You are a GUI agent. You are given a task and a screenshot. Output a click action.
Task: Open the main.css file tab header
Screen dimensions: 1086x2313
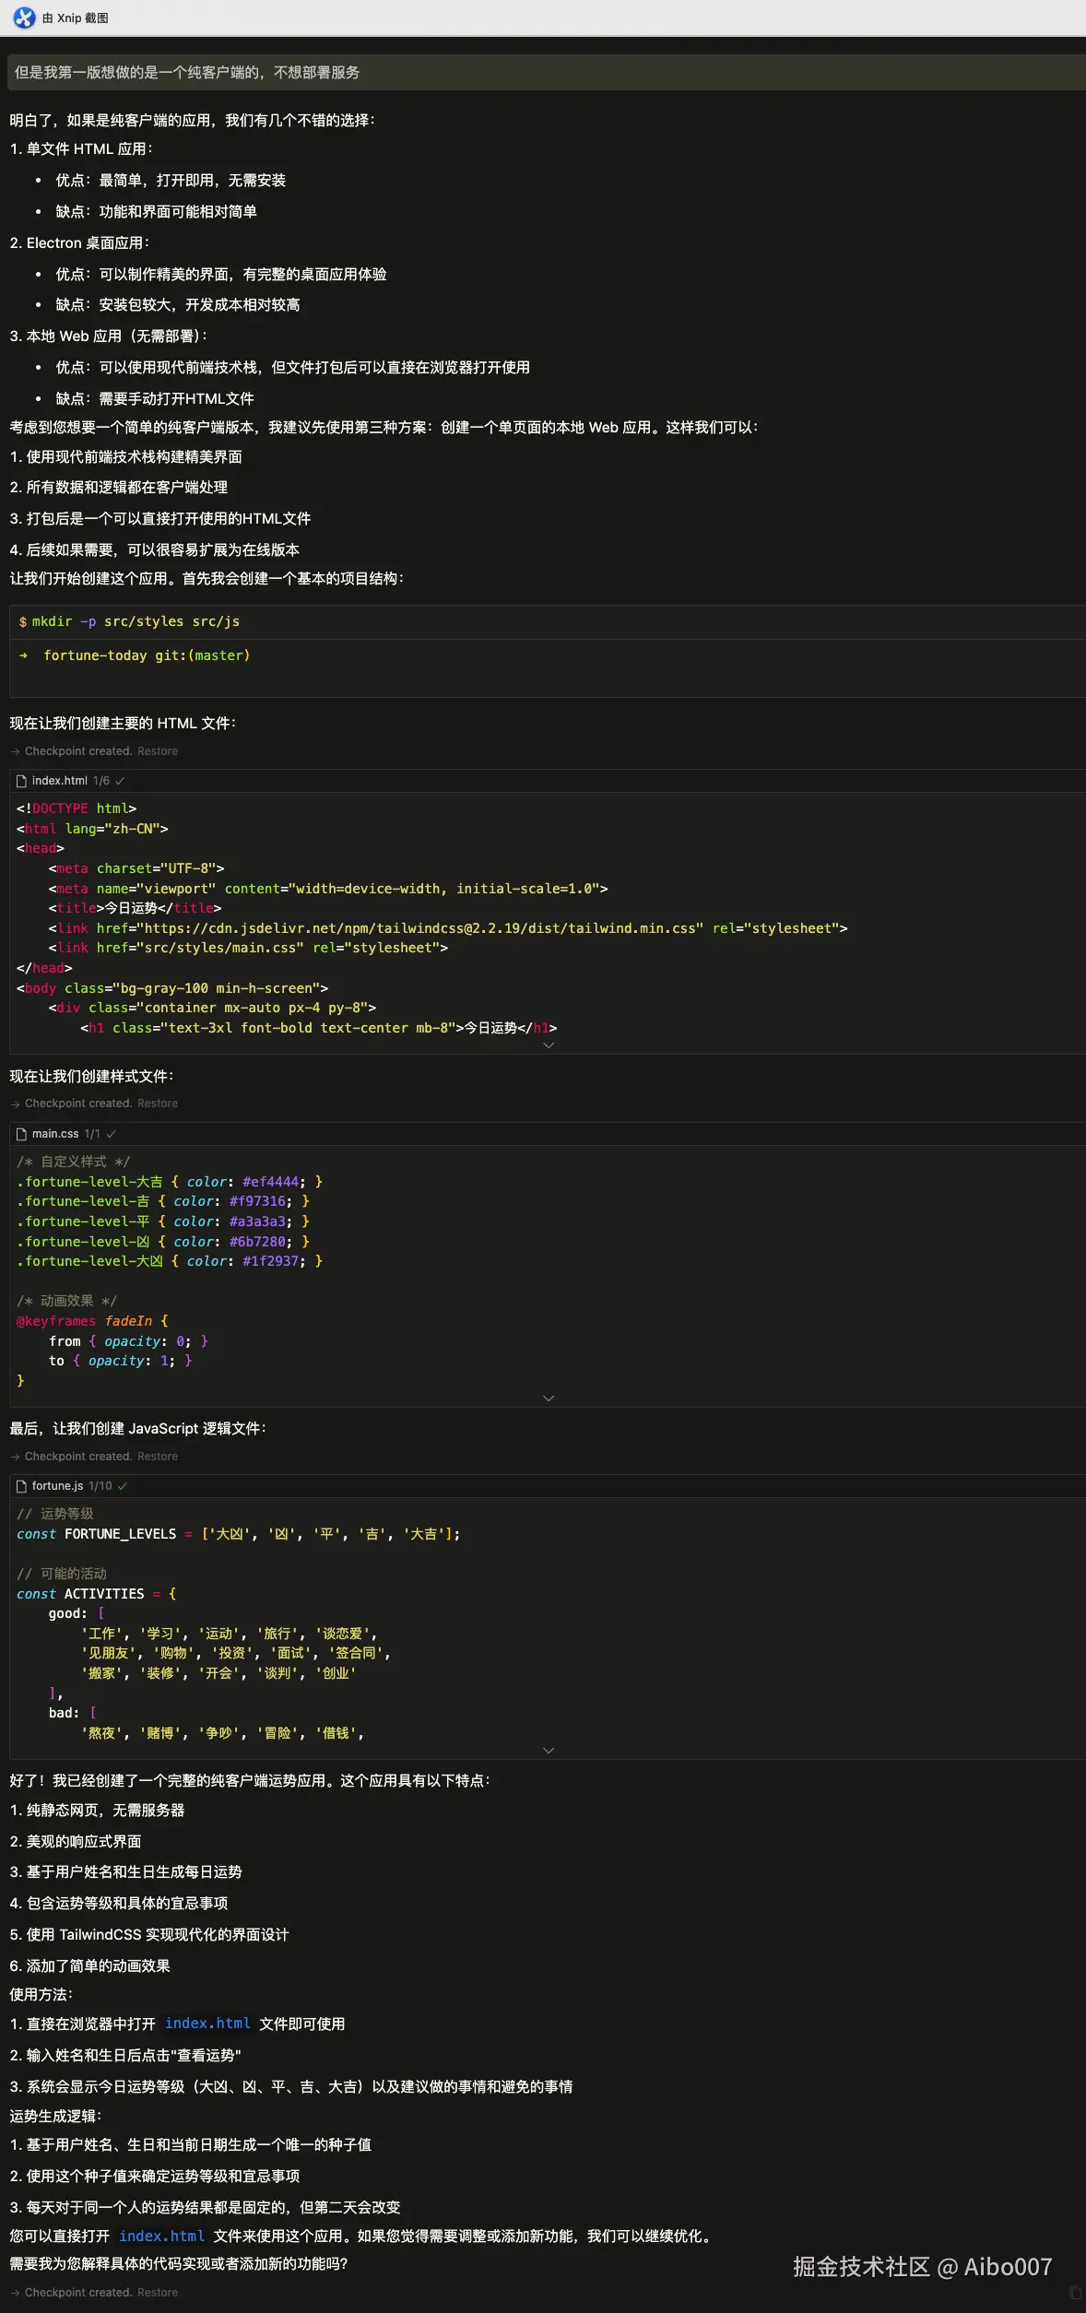[x=55, y=1134]
